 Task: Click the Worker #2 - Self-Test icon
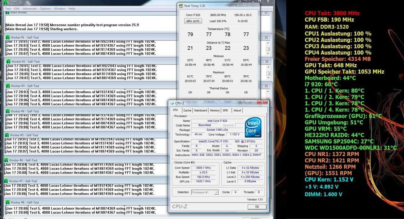(x=8, y=62)
